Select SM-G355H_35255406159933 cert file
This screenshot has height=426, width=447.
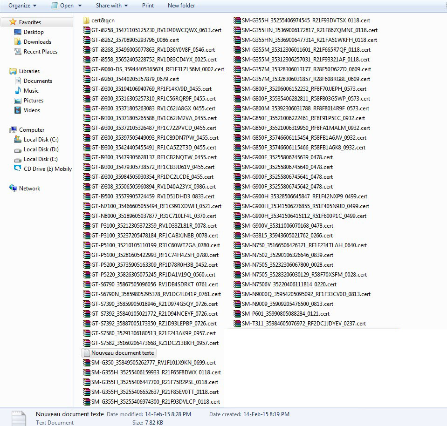[x=151, y=372]
